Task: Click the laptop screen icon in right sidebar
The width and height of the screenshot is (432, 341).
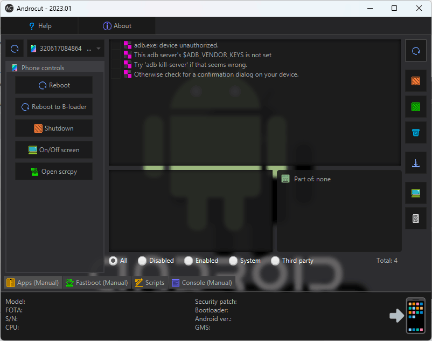Action: click(x=415, y=193)
